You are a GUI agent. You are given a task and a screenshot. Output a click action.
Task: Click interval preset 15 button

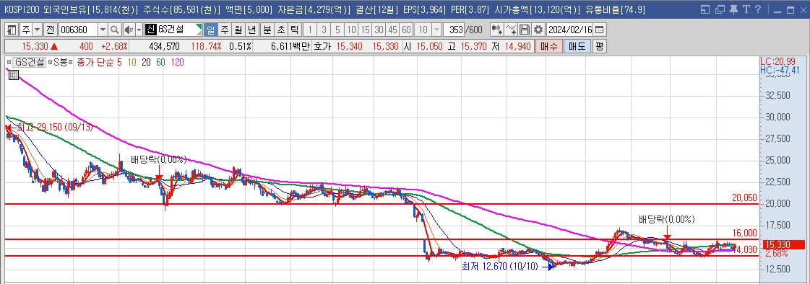tap(365, 30)
